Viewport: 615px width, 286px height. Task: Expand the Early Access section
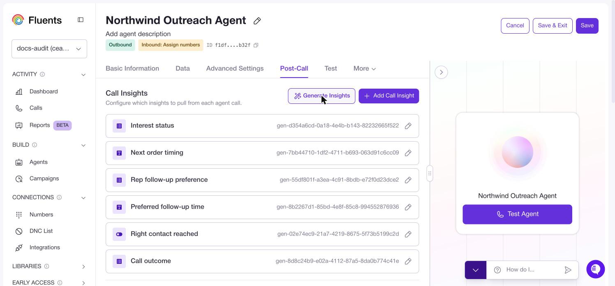coord(83,283)
